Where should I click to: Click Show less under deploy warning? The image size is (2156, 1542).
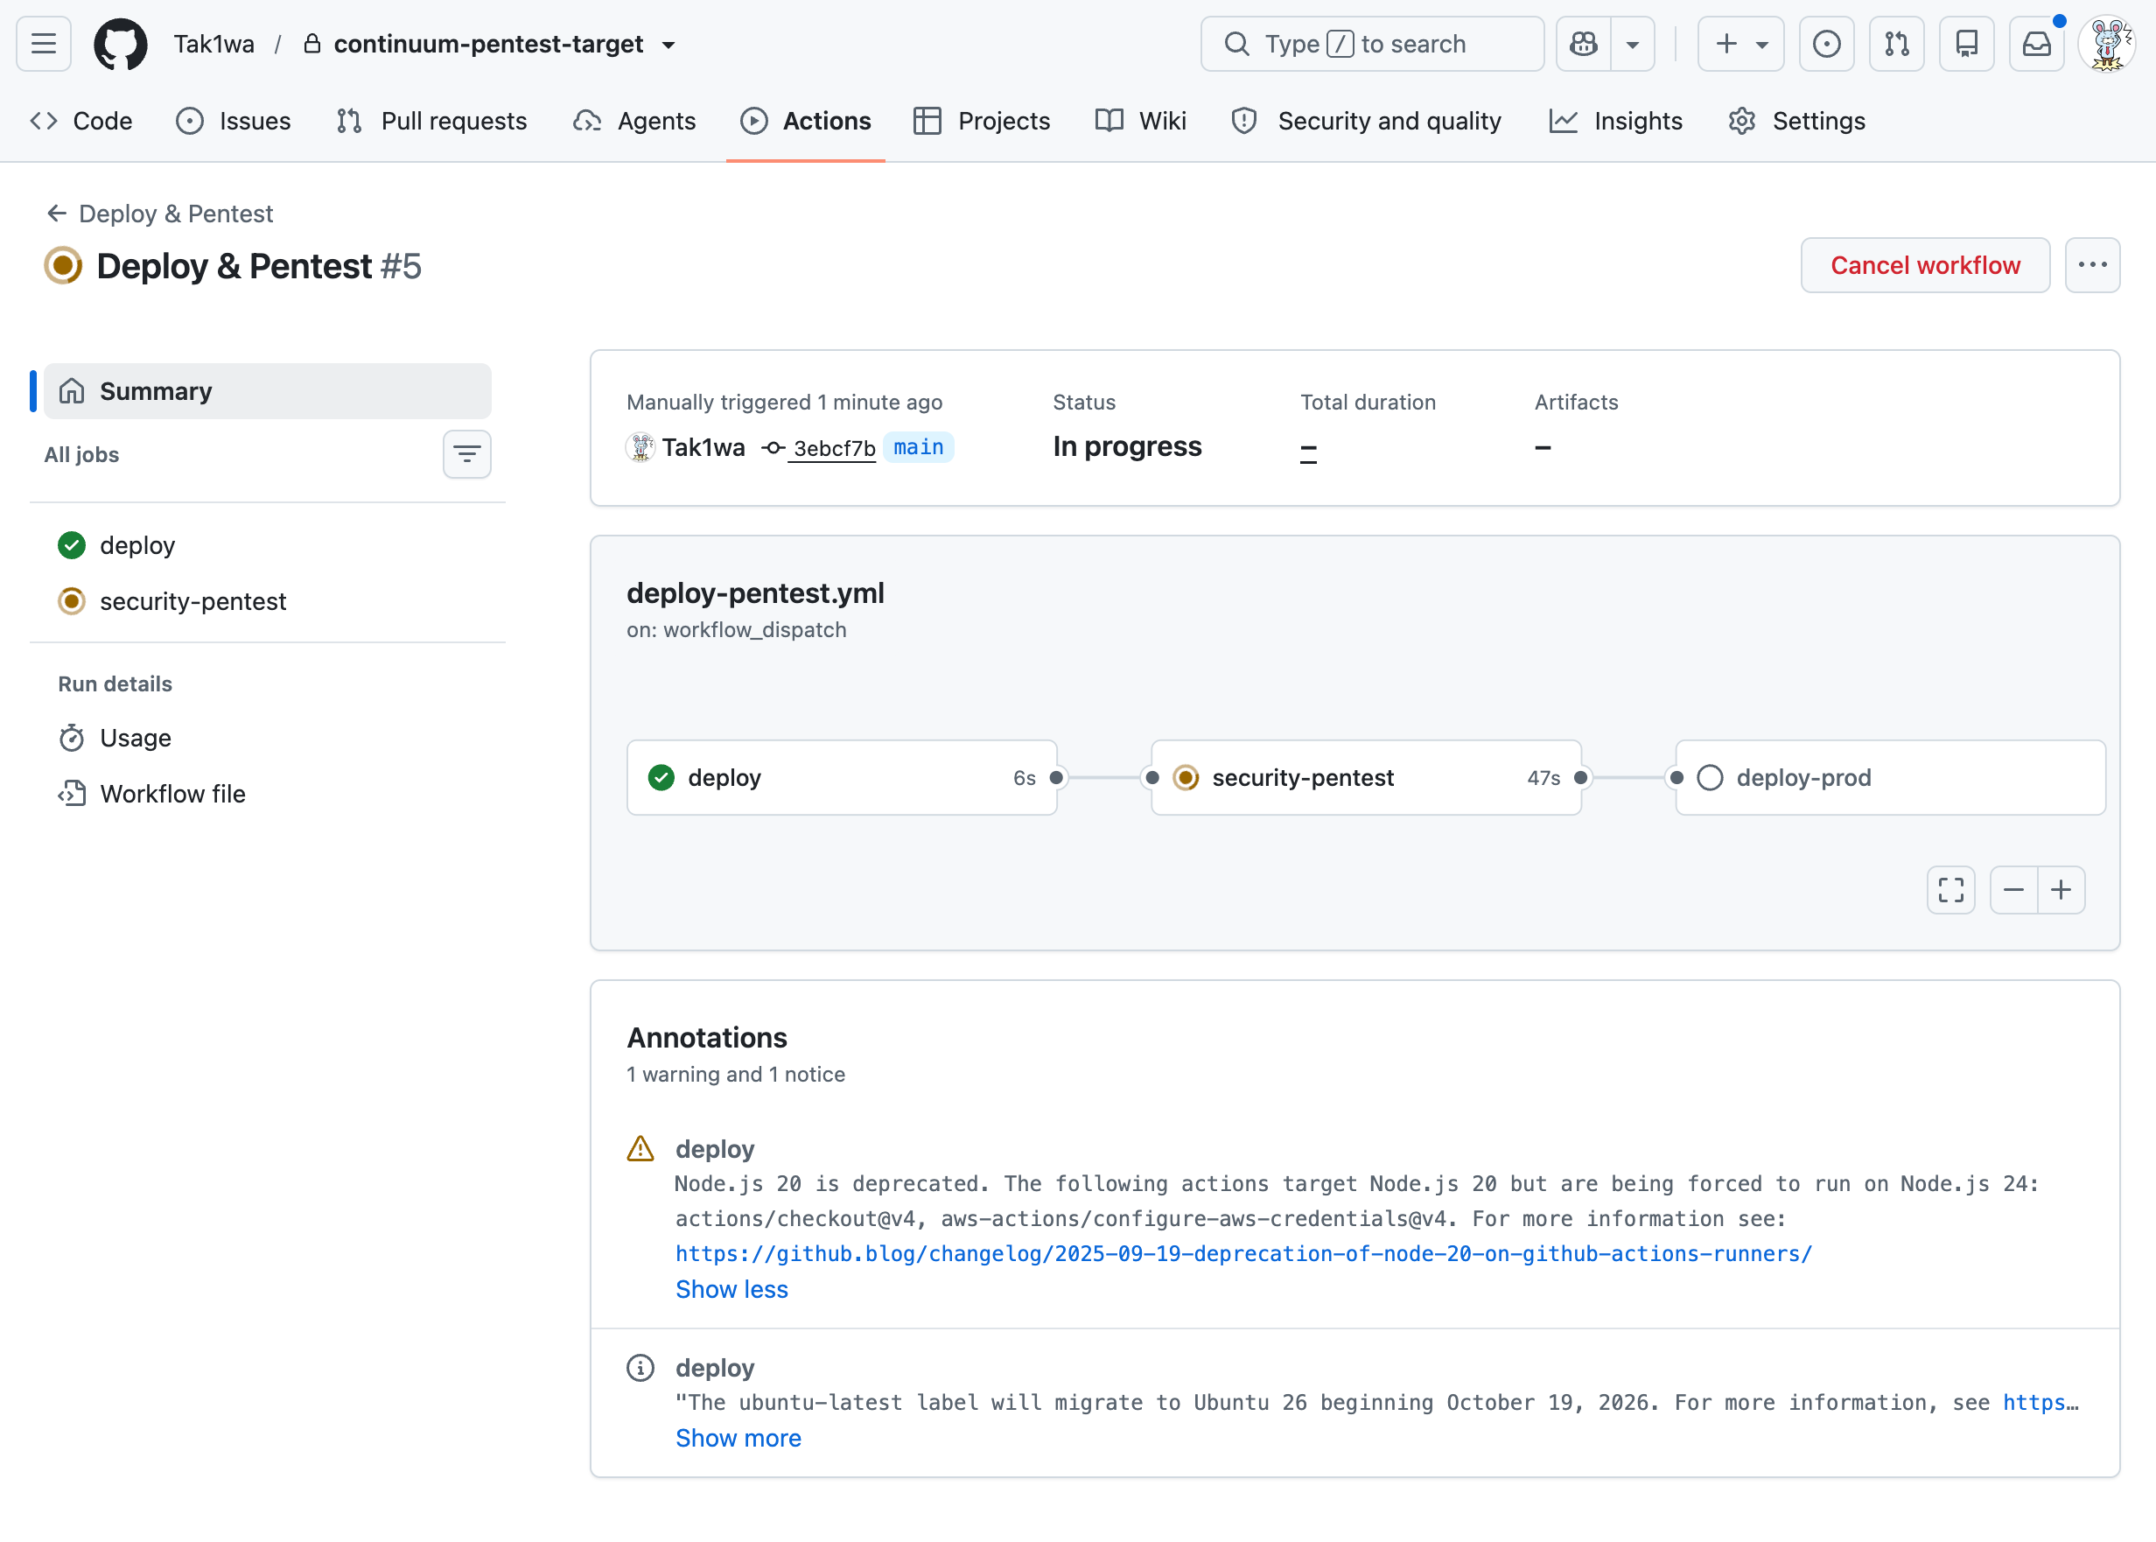(x=732, y=1288)
